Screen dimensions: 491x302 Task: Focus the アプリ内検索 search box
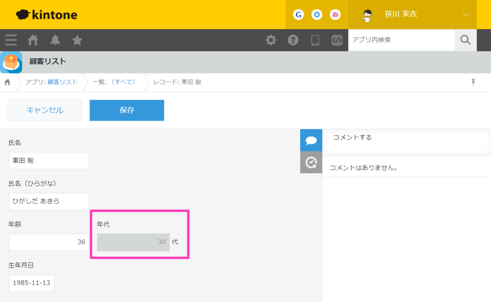coord(401,40)
